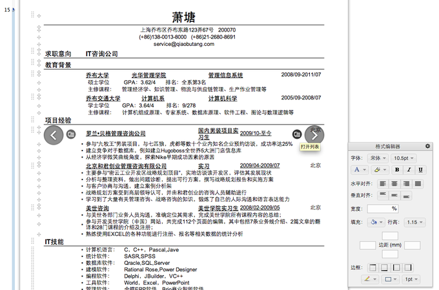Toggle bottom border
This screenshot has width=439, height=290.
[x=384, y=267]
